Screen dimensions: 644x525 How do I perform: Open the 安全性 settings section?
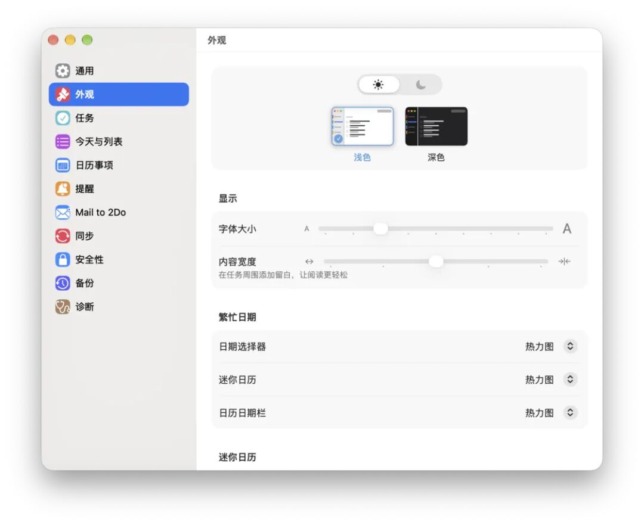click(119, 259)
